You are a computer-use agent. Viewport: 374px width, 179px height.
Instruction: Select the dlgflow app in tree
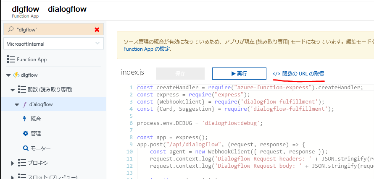tap(29, 75)
